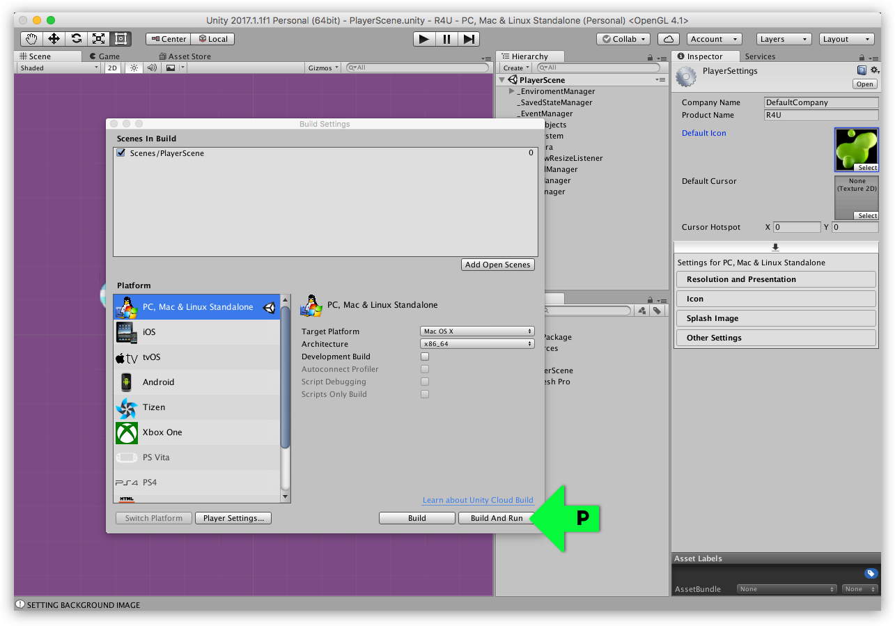Image resolution: width=895 pixels, height=626 pixels.
Task: Toggle scene effects image icon
Action: [x=171, y=68]
